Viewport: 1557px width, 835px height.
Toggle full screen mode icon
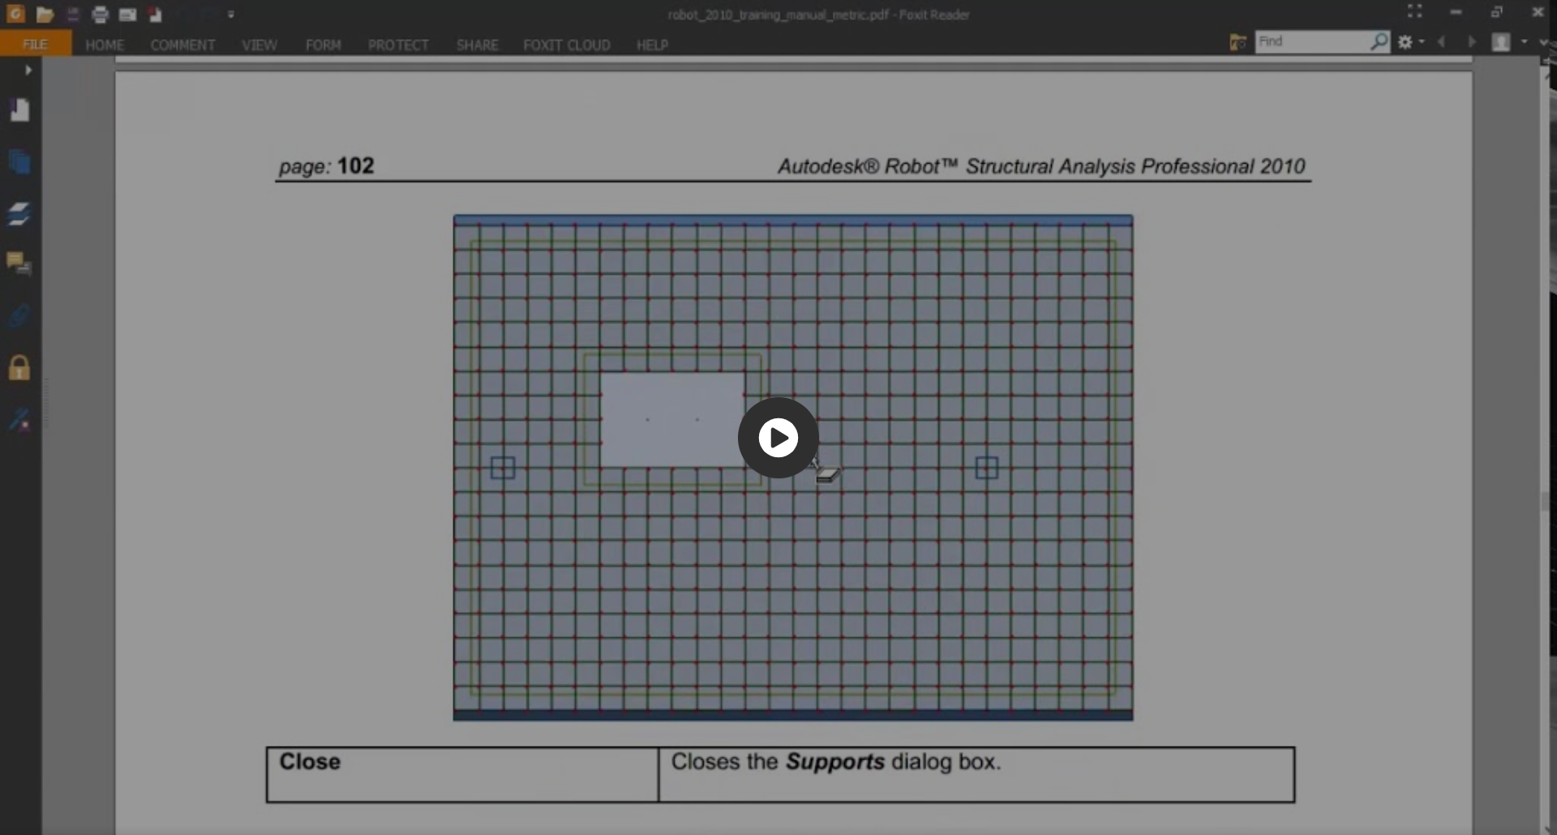coord(1414,11)
